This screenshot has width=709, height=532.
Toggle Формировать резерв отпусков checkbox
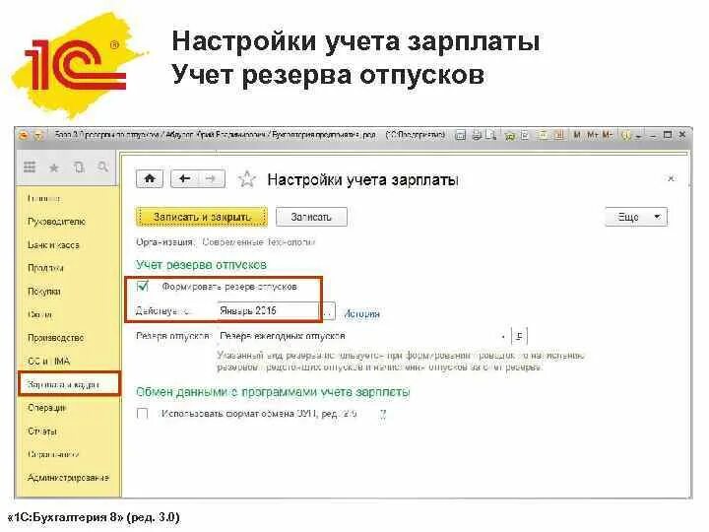pos(143,287)
